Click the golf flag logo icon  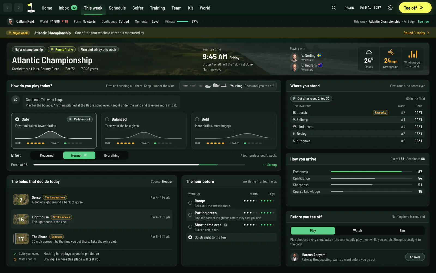[31, 8]
